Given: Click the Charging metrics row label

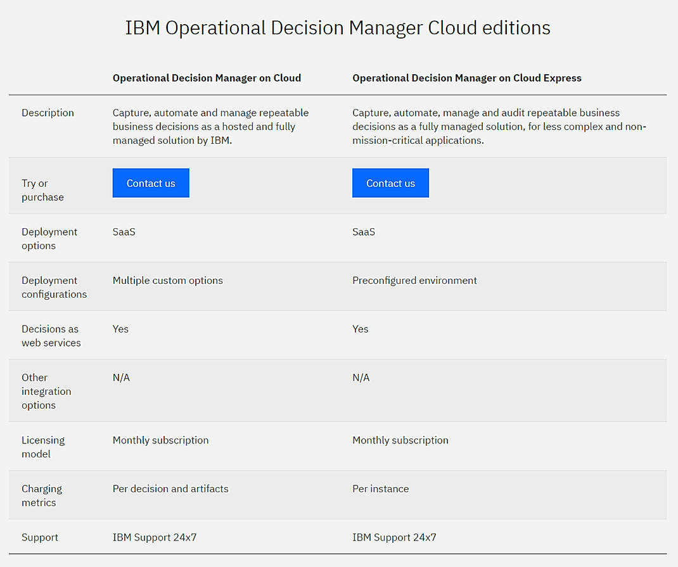Looking at the screenshot, I should pyautogui.click(x=42, y=495).
